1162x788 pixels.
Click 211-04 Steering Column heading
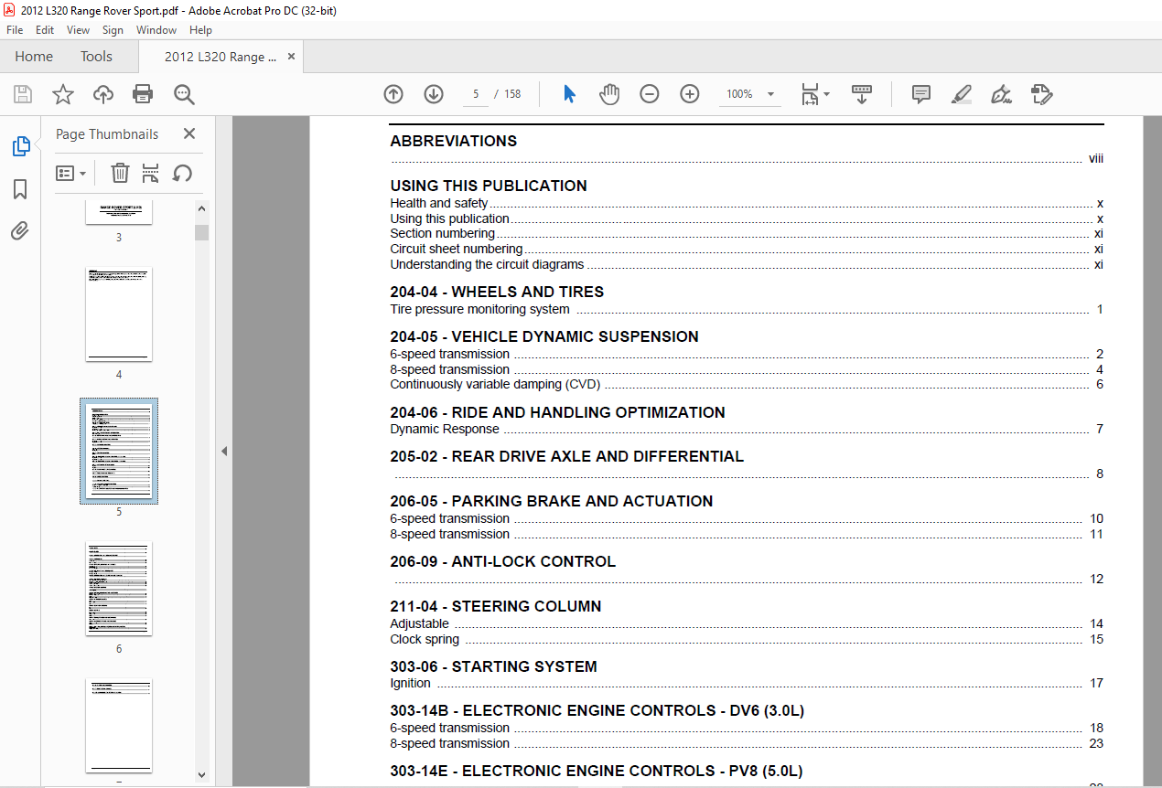[x=496, y=606]
